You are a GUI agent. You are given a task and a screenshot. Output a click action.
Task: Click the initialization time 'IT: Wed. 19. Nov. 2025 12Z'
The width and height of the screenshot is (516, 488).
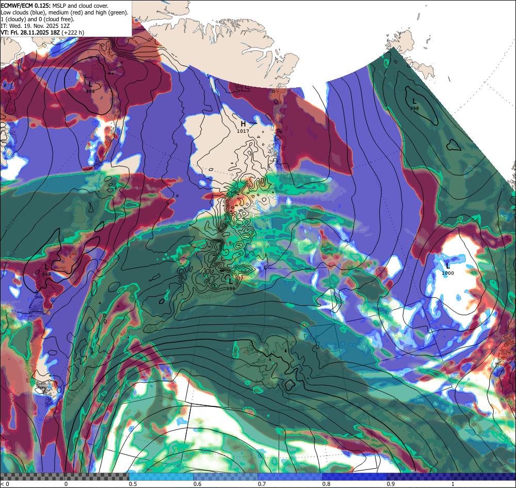click(x=35, y=26)
